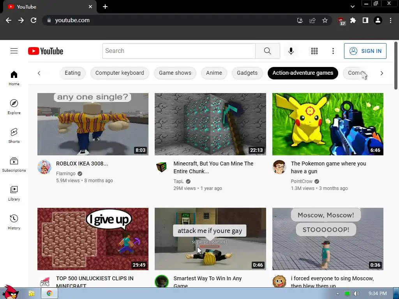Click title 'The Pokemon game where you have a gun'
Image resolution: width=399 pixels, height=299 pixels.
328,167
